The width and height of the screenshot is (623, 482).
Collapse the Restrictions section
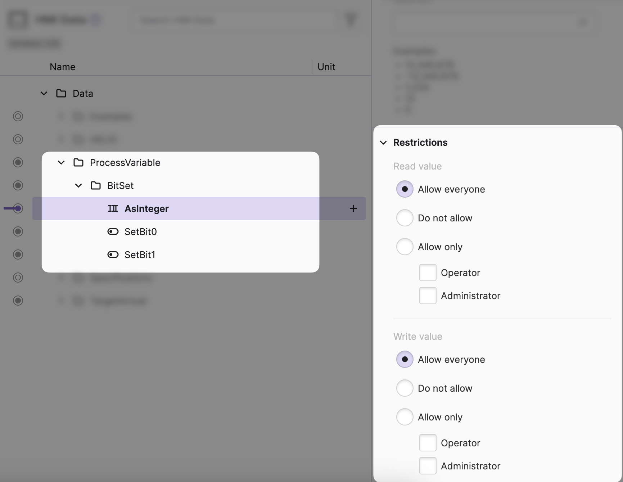tap(383, 143)
